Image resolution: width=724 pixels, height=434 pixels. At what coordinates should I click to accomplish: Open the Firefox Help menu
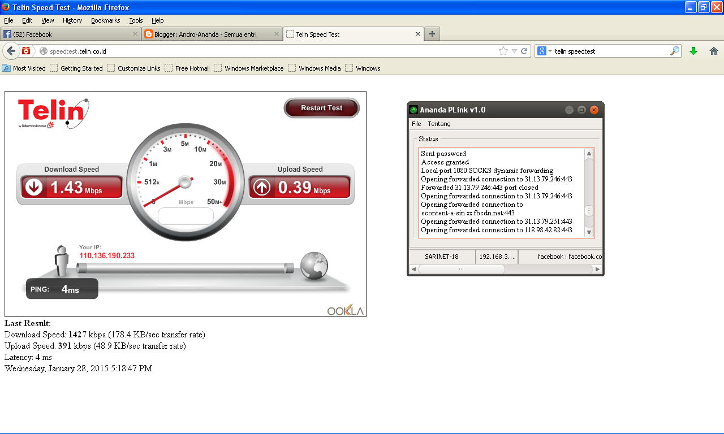coord(157,20)
